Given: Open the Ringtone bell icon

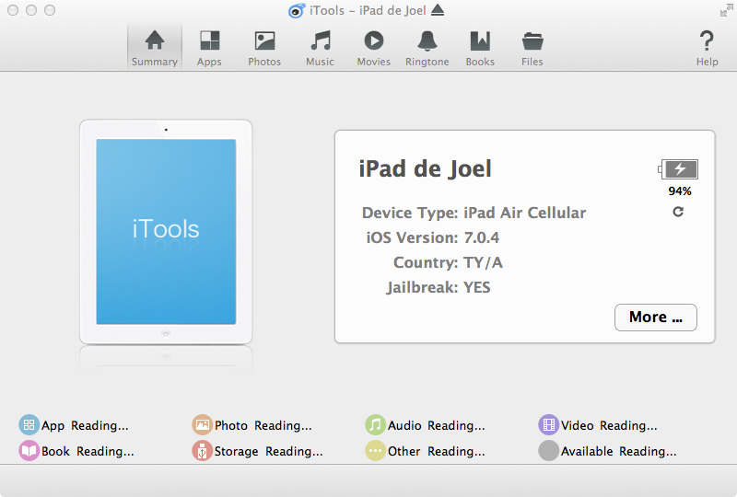Looking at the screenshot, I should coord(427,40).
